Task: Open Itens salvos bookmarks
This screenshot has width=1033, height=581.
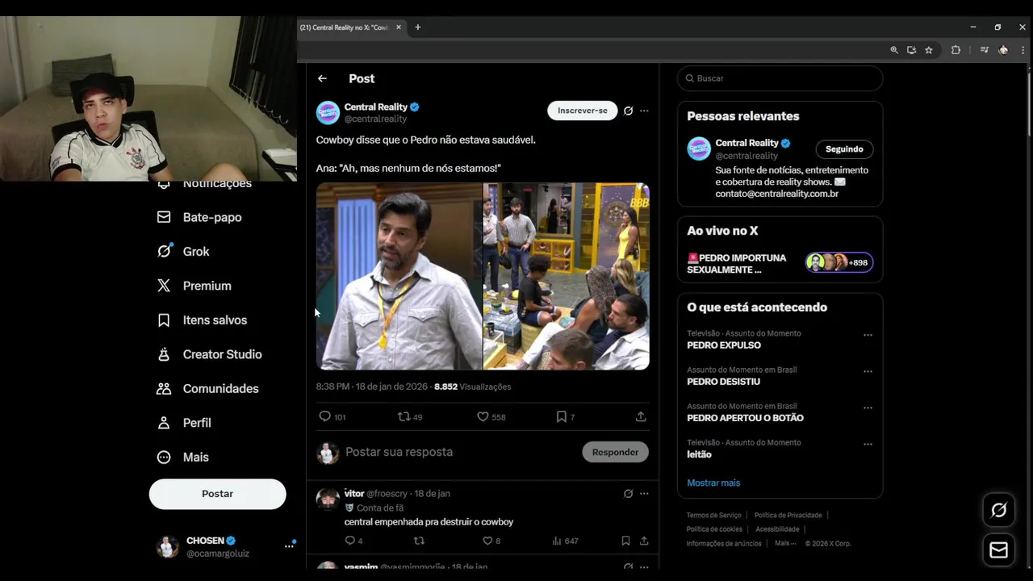Action: [202, 320]
